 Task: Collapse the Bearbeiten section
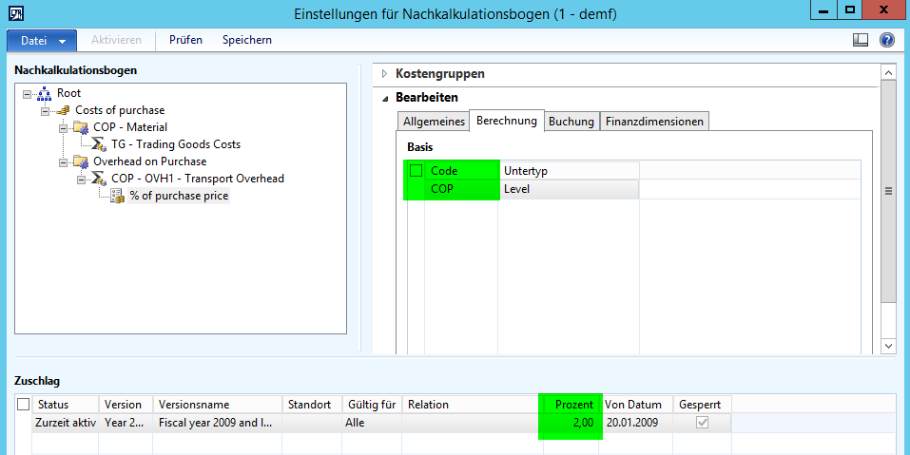[385, 98]
